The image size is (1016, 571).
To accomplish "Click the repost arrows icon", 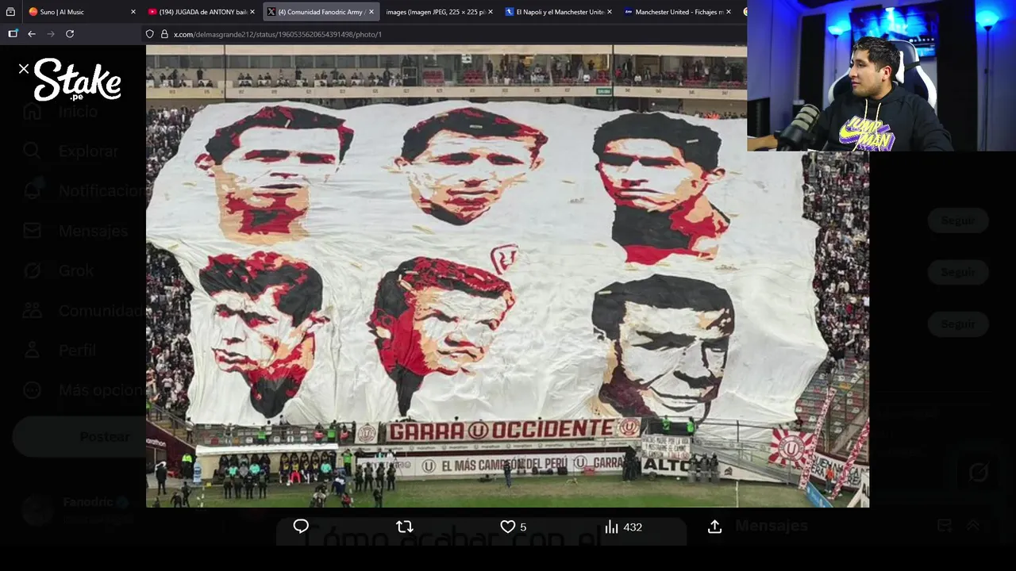I will (404, 527).
